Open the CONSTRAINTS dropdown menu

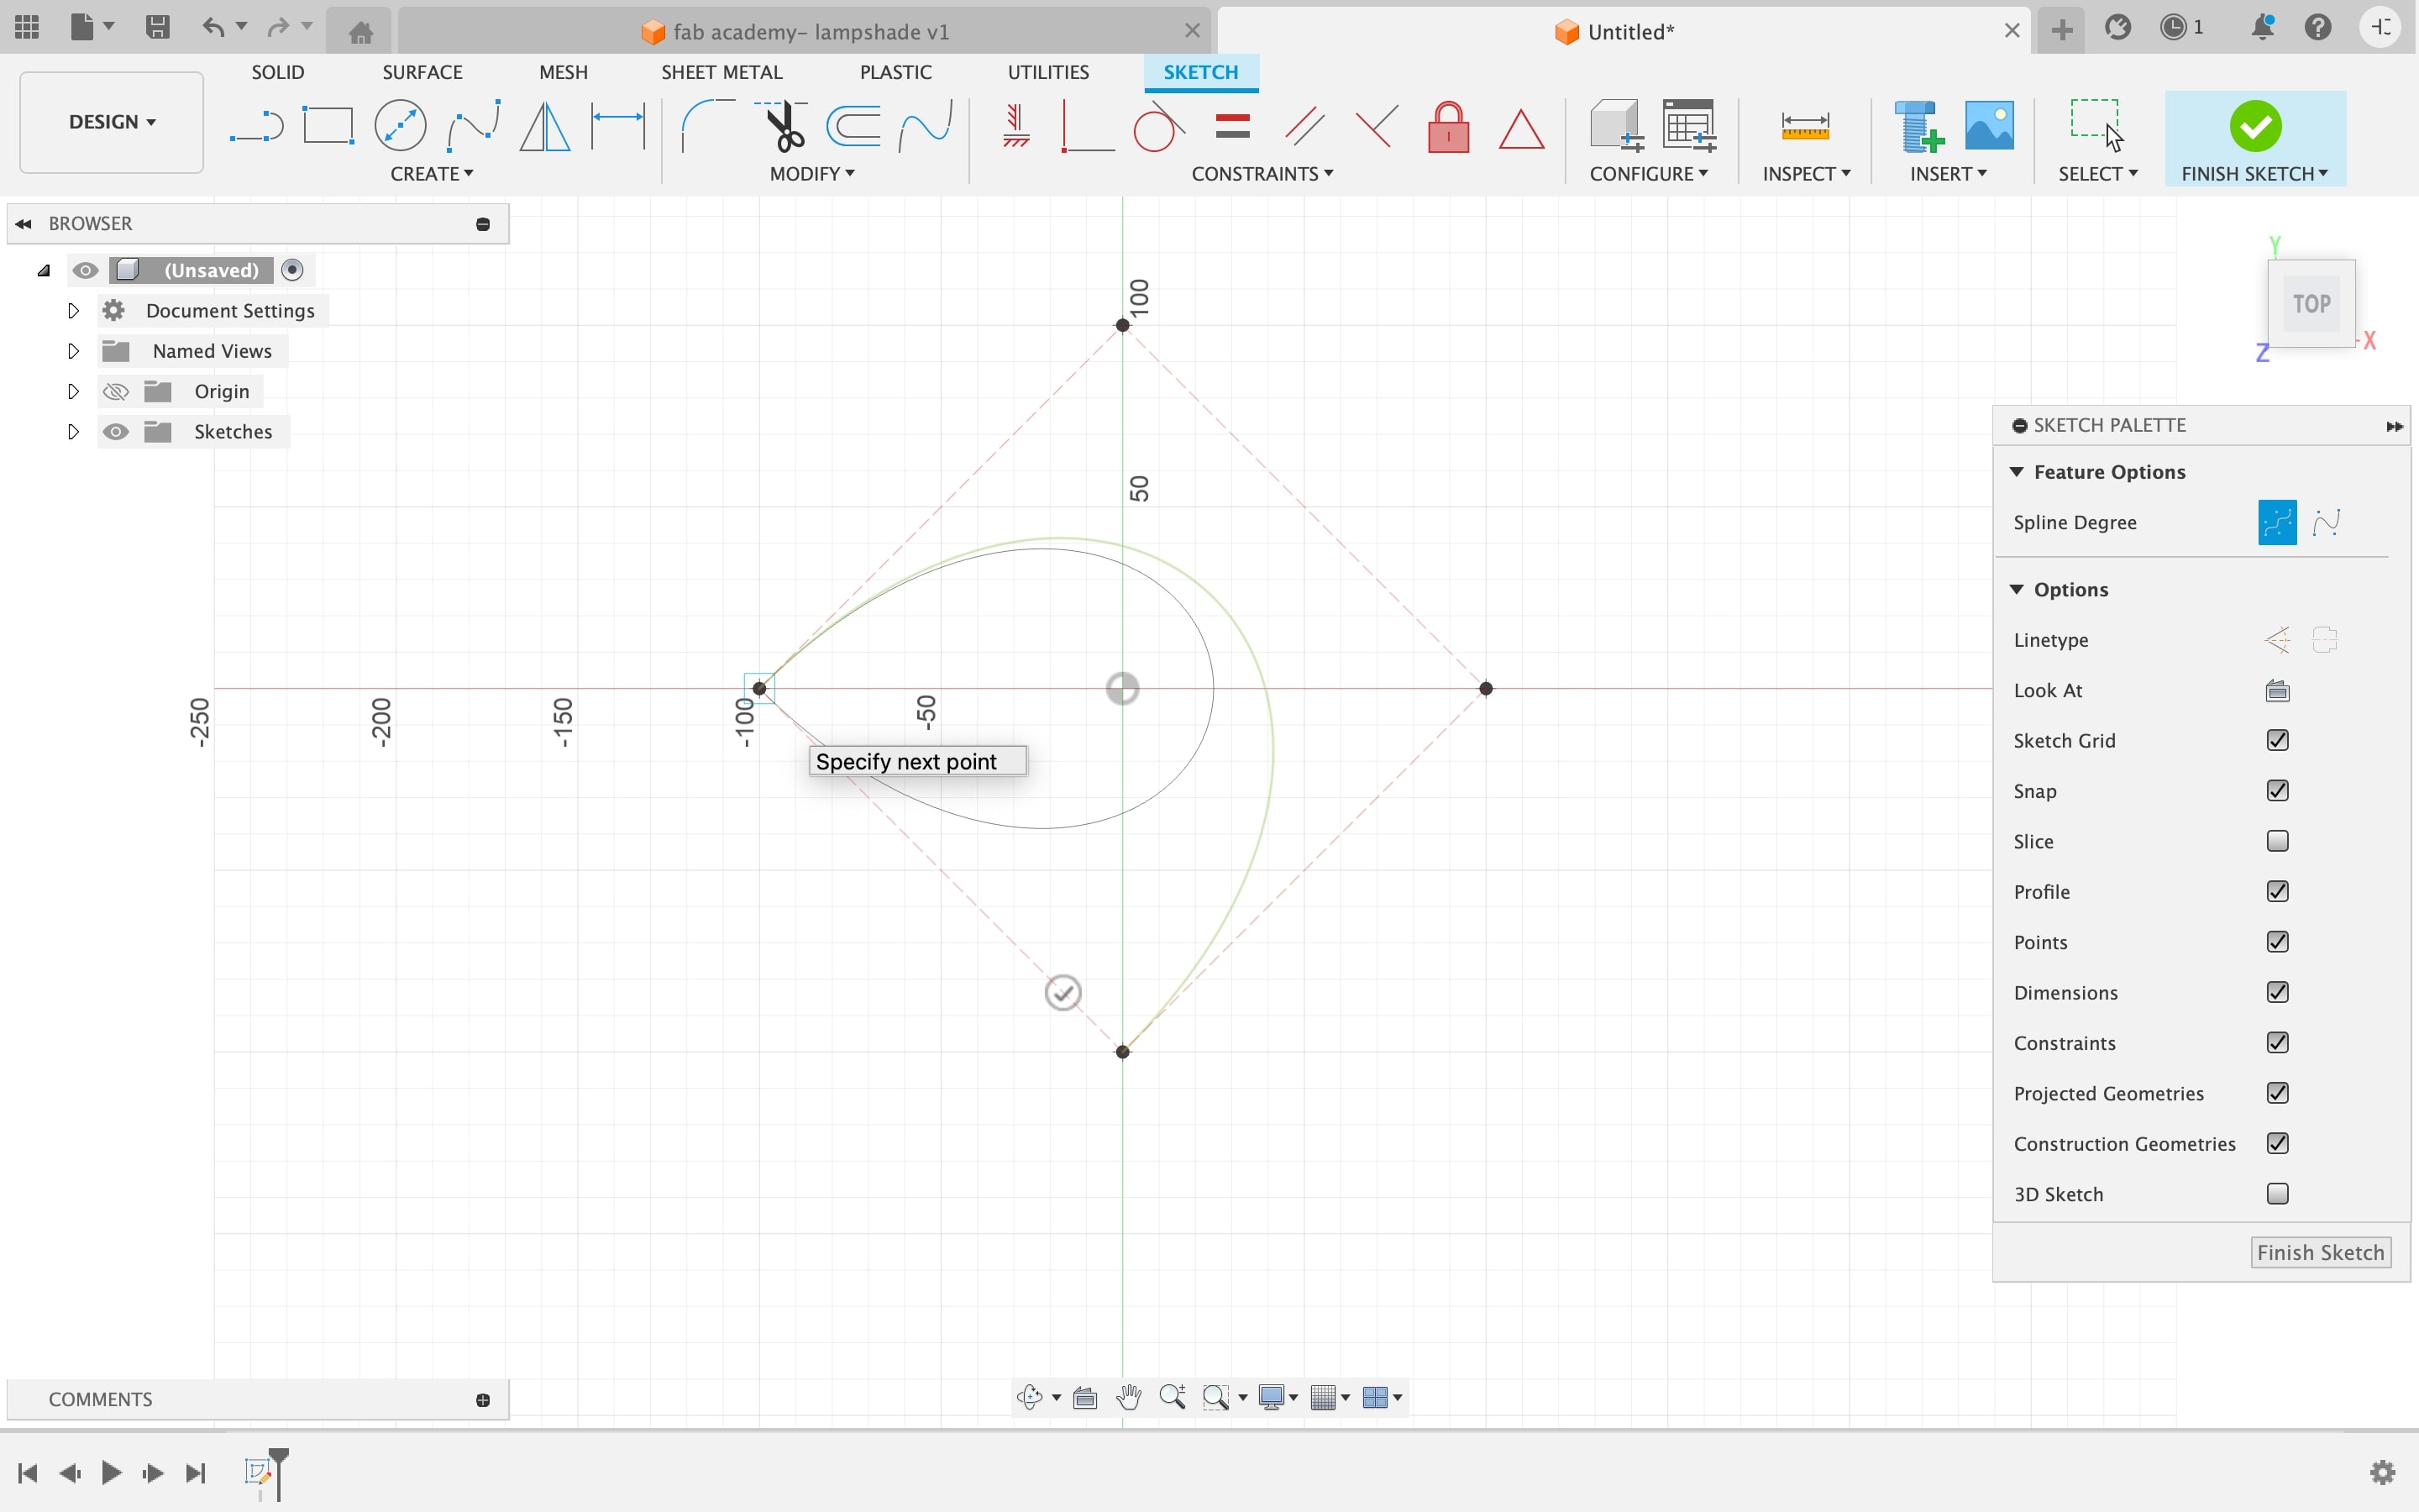1262,174
